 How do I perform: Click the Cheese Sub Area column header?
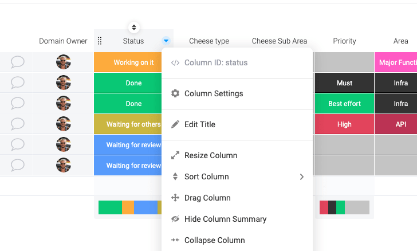click(x=280, y=41)
